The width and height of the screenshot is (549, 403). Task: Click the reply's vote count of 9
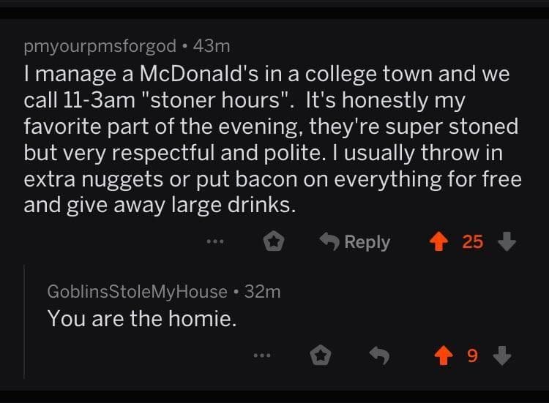pos(472,356)
